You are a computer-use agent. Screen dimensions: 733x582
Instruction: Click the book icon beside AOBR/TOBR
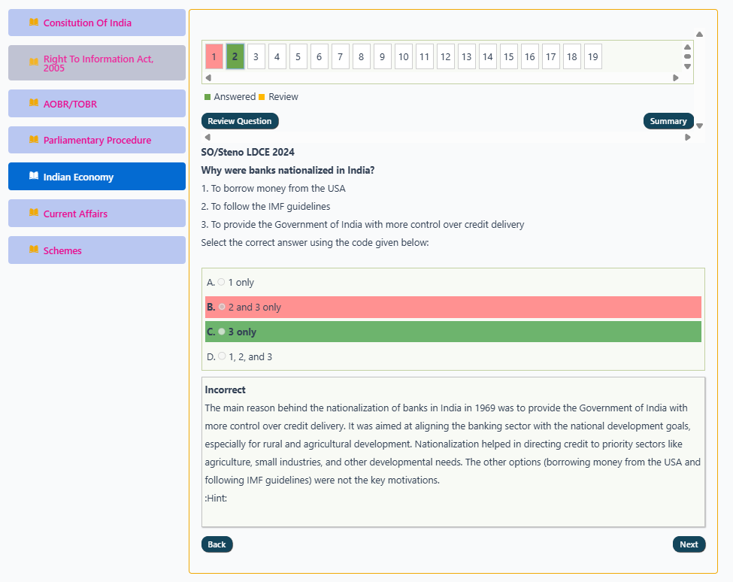tap(34, 103)
